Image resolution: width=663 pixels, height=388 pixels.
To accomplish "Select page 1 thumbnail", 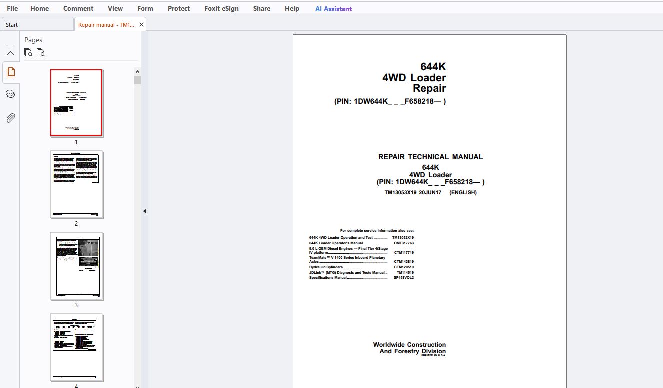I will coord(76,103).
